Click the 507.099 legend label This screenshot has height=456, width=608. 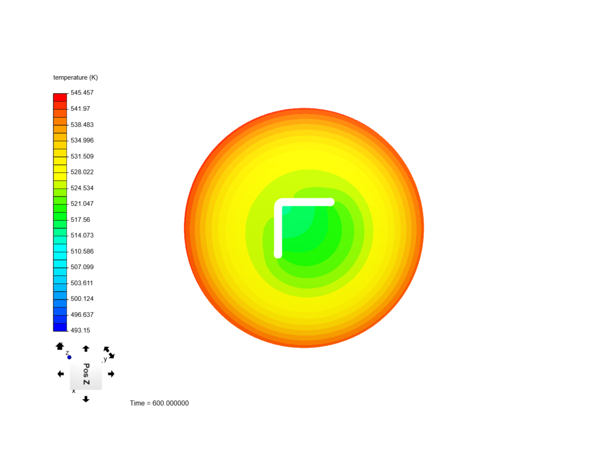tap(82, 267)
